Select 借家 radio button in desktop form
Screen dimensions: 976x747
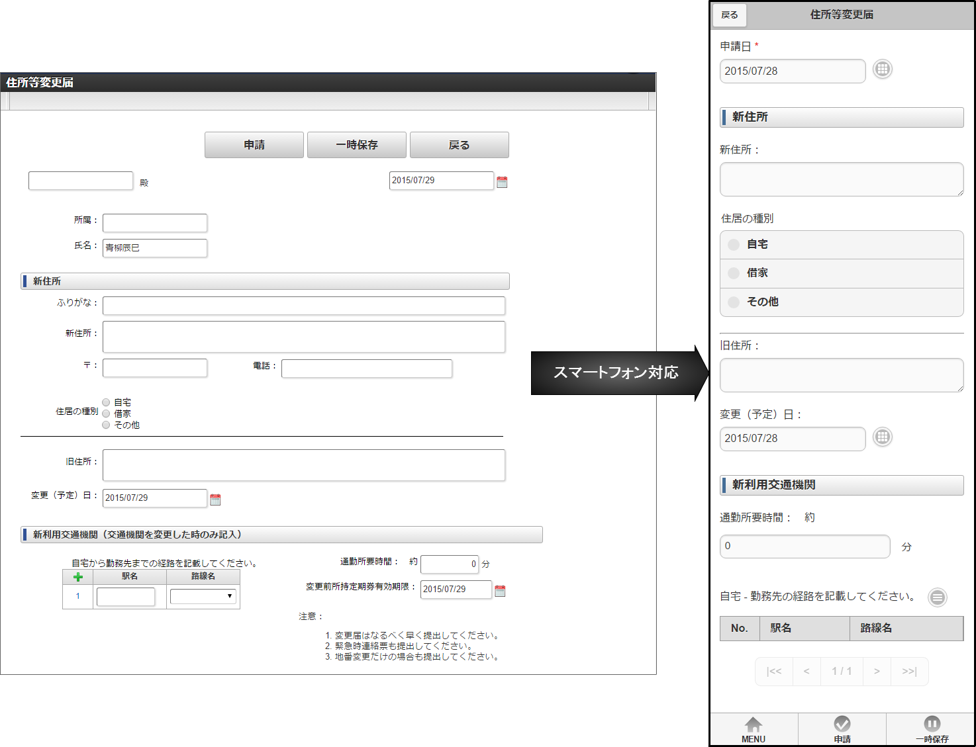[x=106, y=414]
